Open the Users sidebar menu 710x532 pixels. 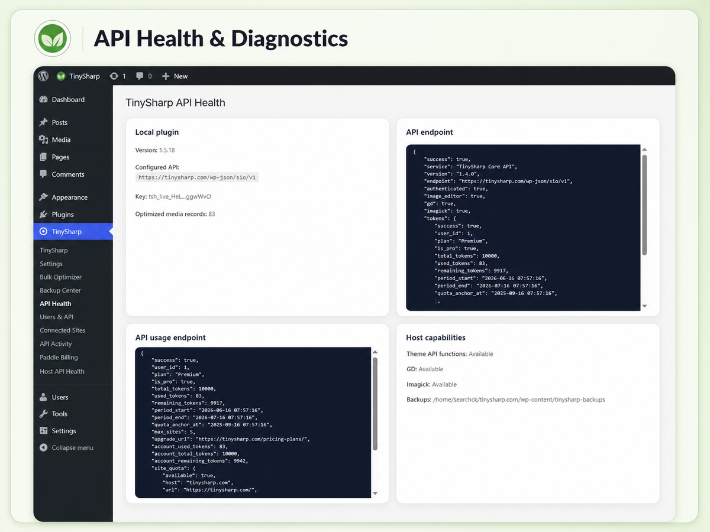(x=60, y=397)
